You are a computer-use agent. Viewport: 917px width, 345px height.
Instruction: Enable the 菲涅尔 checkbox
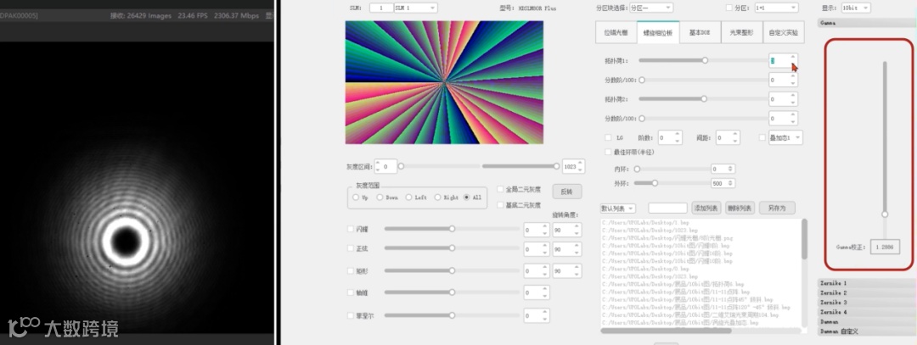pos(351,316)
